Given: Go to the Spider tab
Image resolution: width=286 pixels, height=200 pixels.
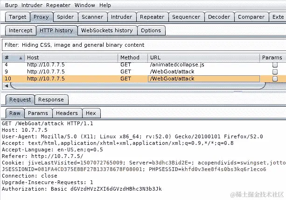Looking at the screenshot, I should click(x=65, y=17).
